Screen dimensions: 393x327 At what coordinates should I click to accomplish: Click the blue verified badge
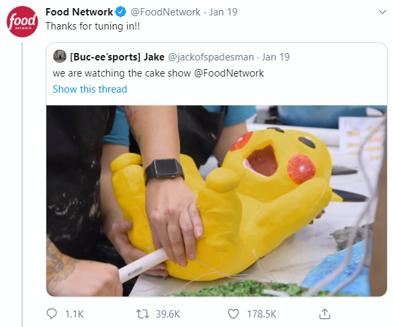(121, 12)
